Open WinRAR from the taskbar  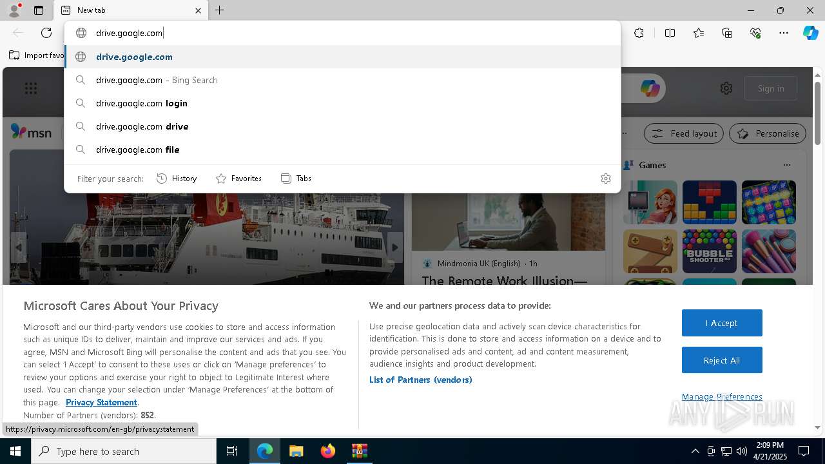[359, 451]
